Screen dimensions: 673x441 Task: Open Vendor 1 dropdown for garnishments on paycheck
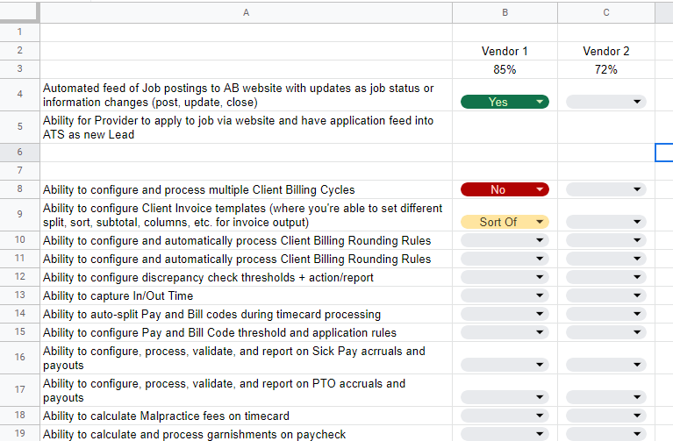(x=505, y=434)
